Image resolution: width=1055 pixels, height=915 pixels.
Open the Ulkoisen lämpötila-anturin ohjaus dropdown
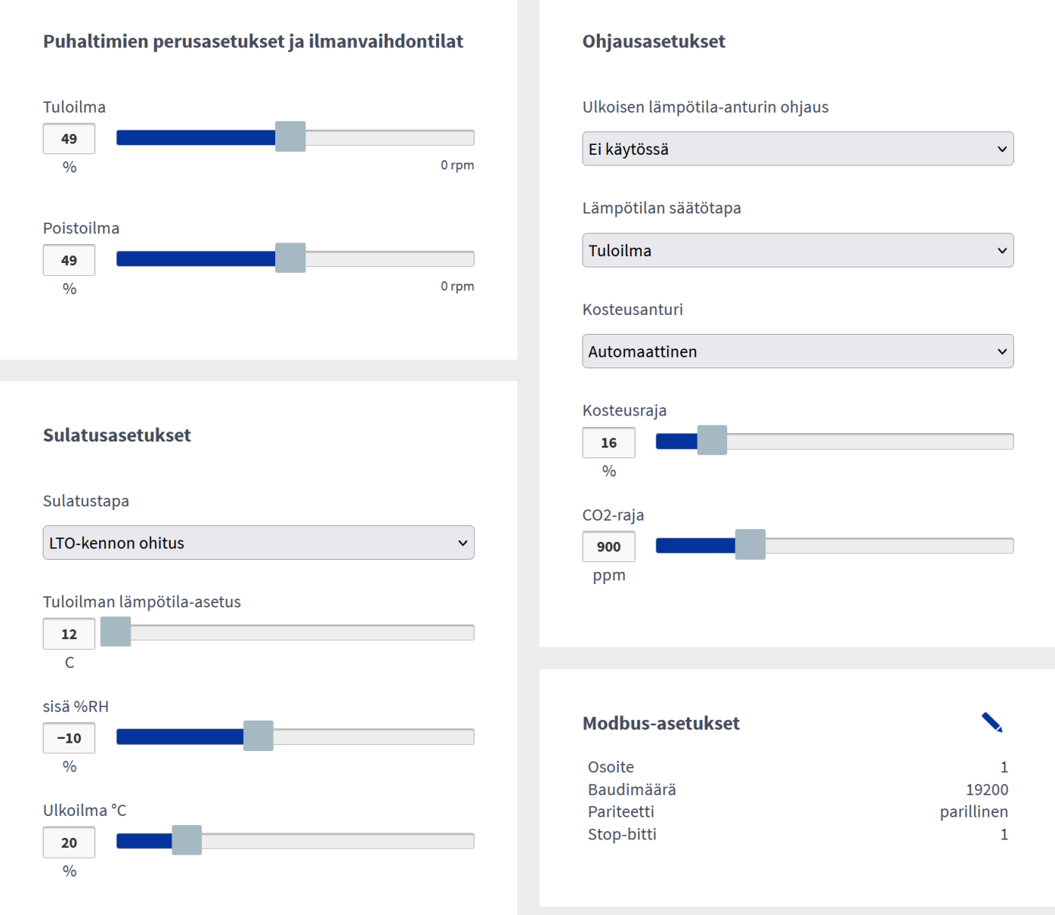tap(797, 149)
